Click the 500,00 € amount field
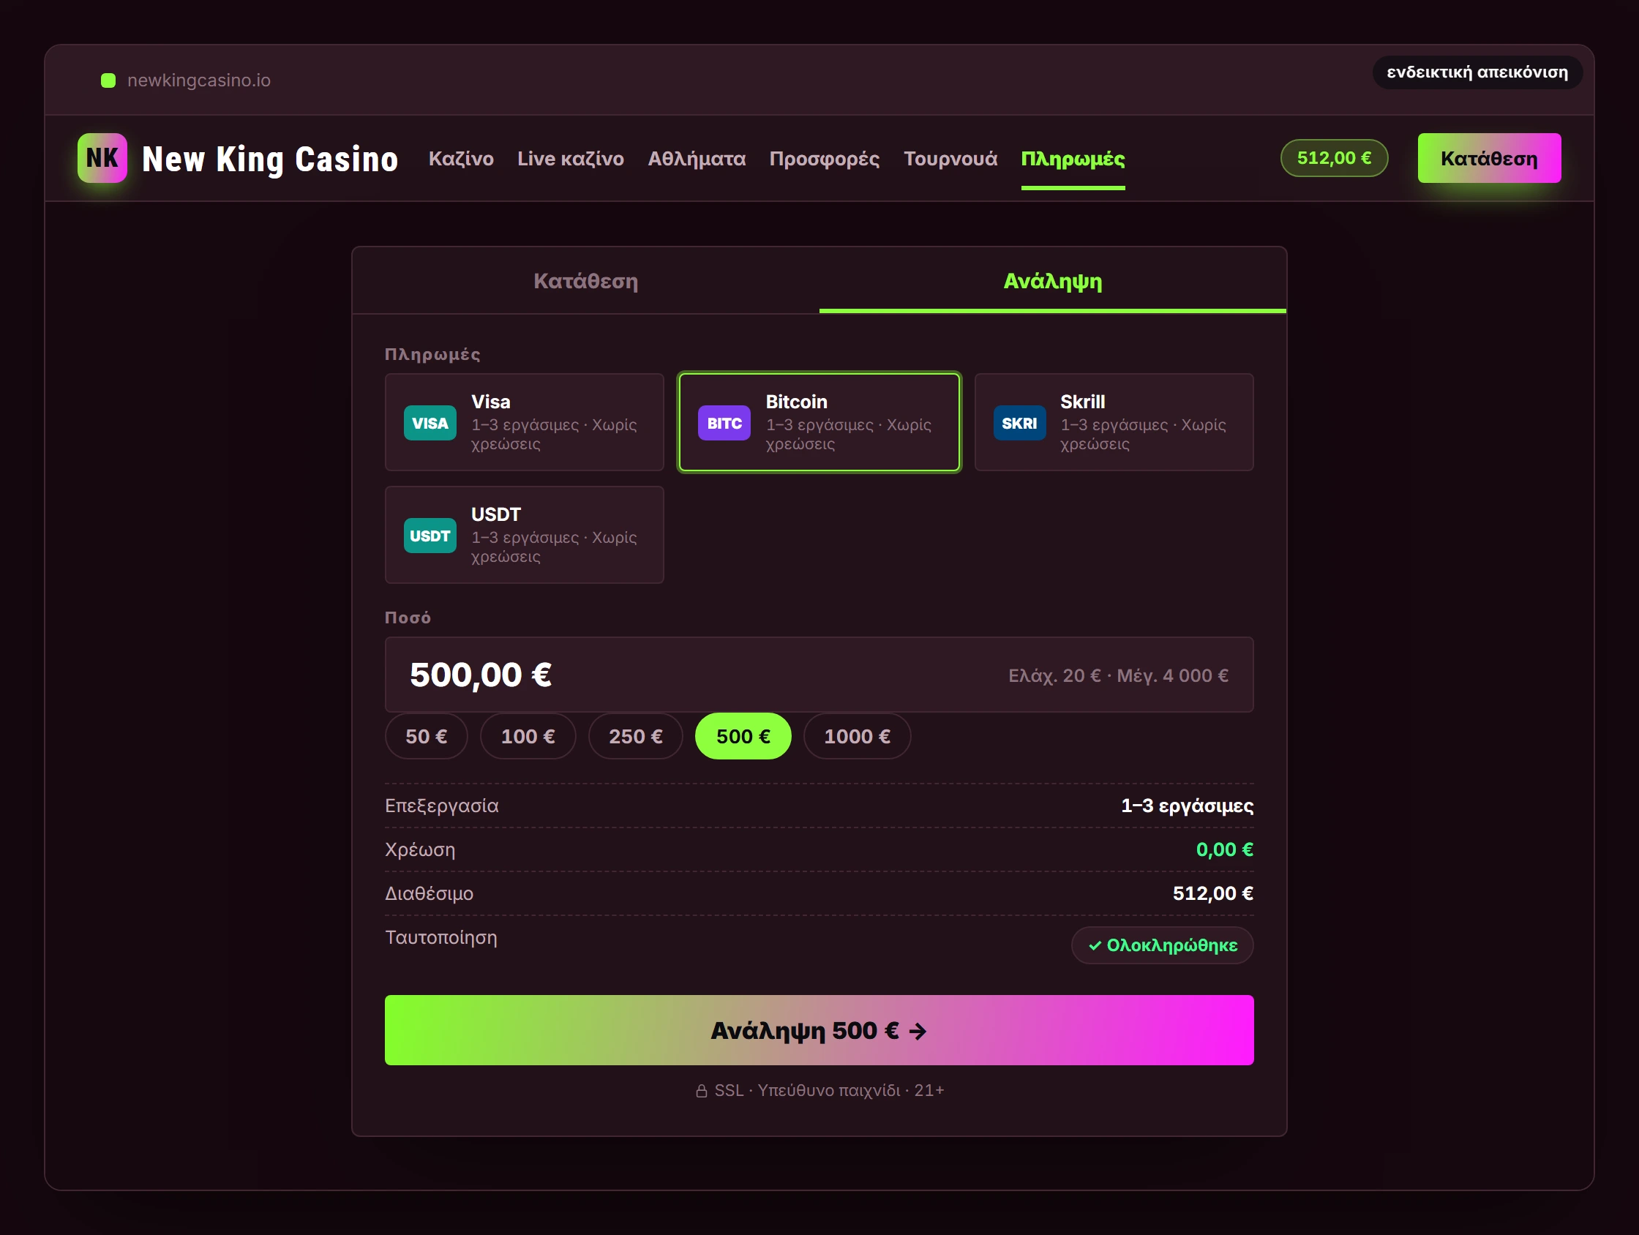This screenshot has width=1639, height=1235. click(819, 675)
